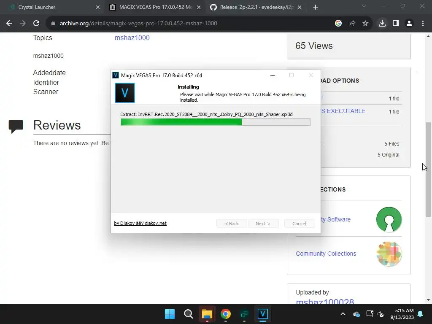Open Chrome three-dot menu
This screenshot has width=432, height=324.
click(423, 24)
